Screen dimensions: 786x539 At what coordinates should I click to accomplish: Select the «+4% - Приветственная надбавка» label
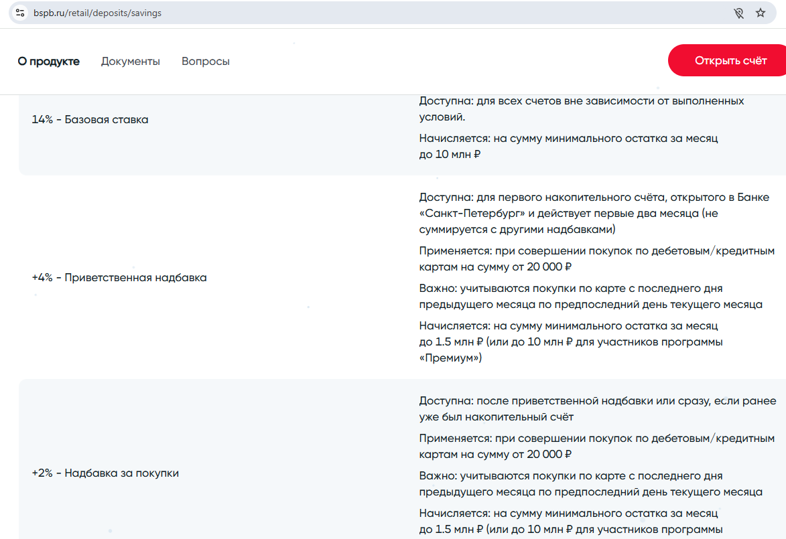(x=119, y=277)
